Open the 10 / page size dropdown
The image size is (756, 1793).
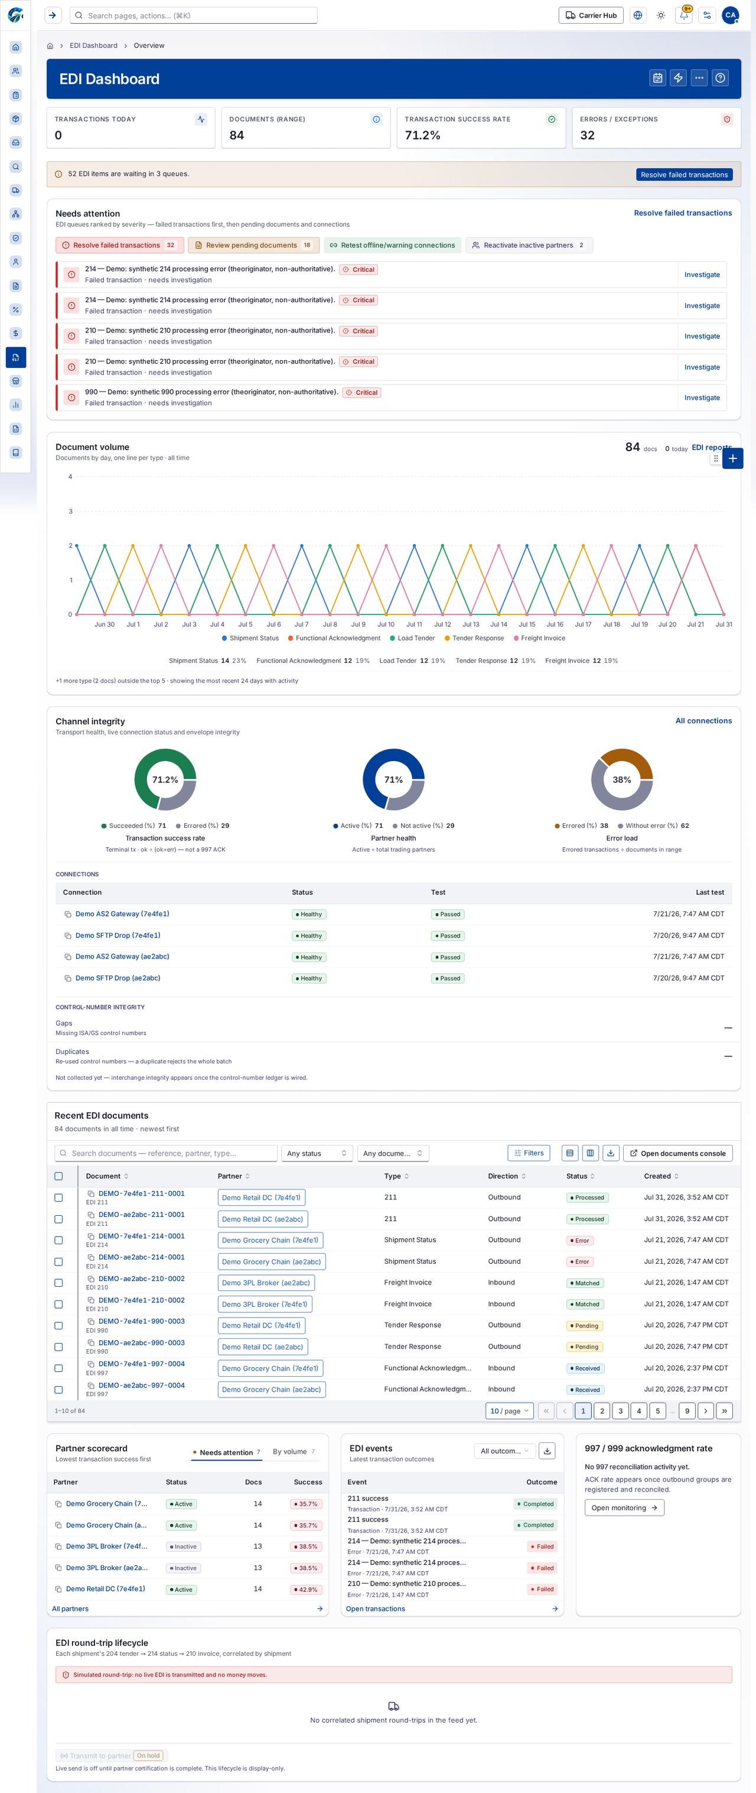509,1411
